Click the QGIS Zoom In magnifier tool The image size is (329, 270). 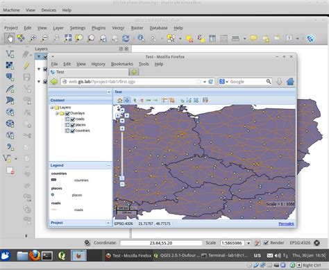point(33,38)
